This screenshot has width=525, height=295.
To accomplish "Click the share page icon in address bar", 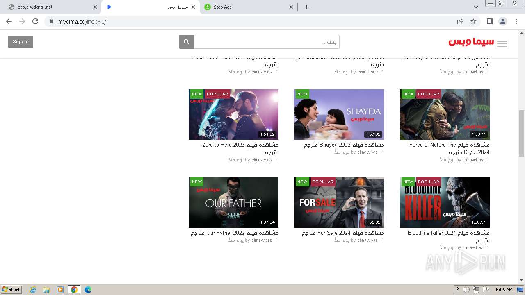I will click(x=460, y=21).
